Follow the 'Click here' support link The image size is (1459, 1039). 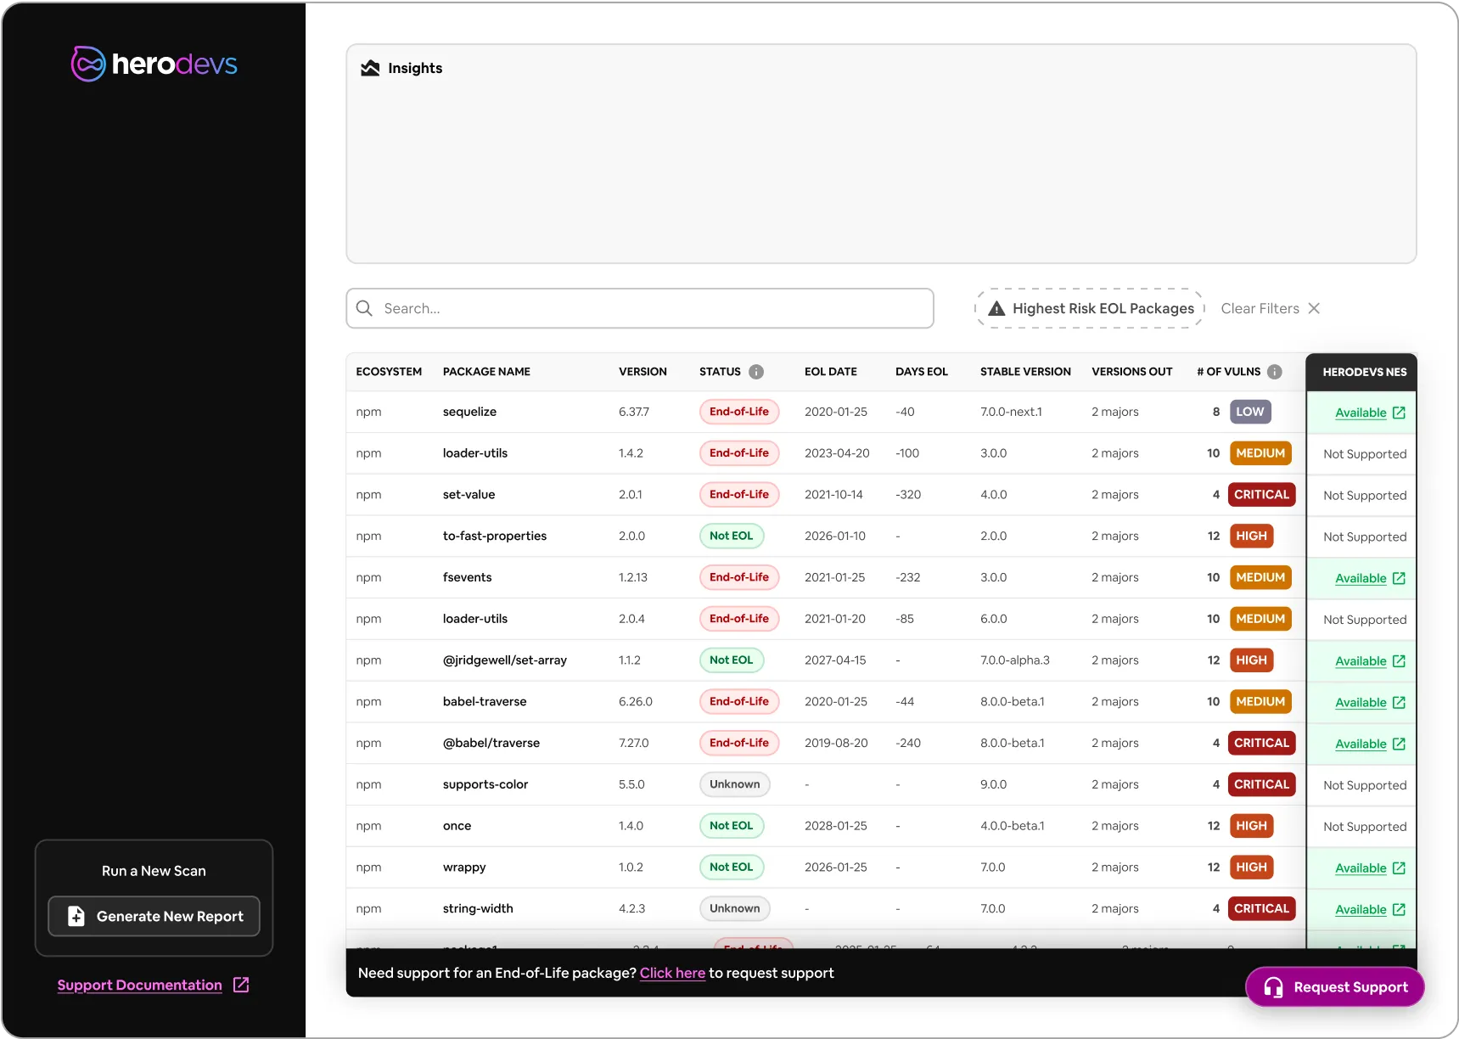[x=672, y=973]
